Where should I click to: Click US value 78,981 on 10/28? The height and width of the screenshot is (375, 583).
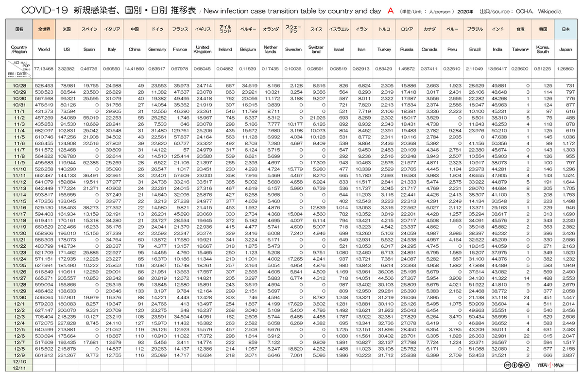click(x=70, y=85)
